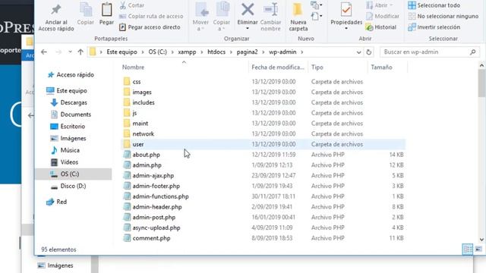Click the Eliminar red X icon
This screenshot has width=486, height=273.
248,10
